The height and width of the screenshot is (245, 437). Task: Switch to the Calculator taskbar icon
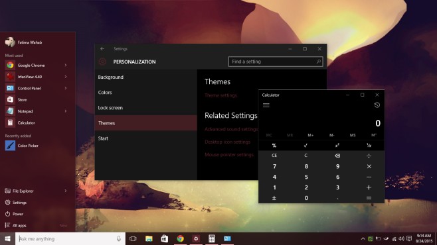pyautogui.click(x=212, y=238)
